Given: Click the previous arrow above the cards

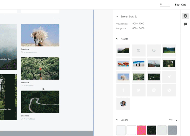Looking at the screenshot, I should tap(54, 19).
